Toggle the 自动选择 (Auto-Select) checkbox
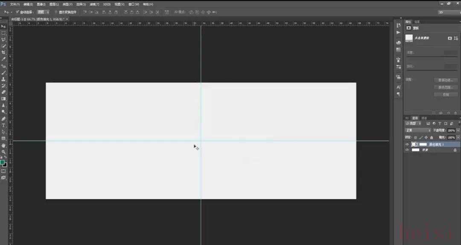 point(18,12)
